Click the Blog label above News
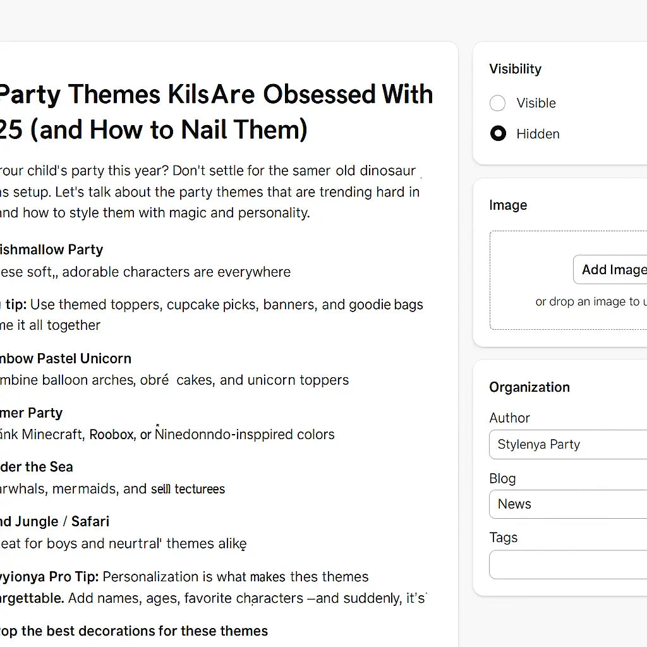 (502, 478)
